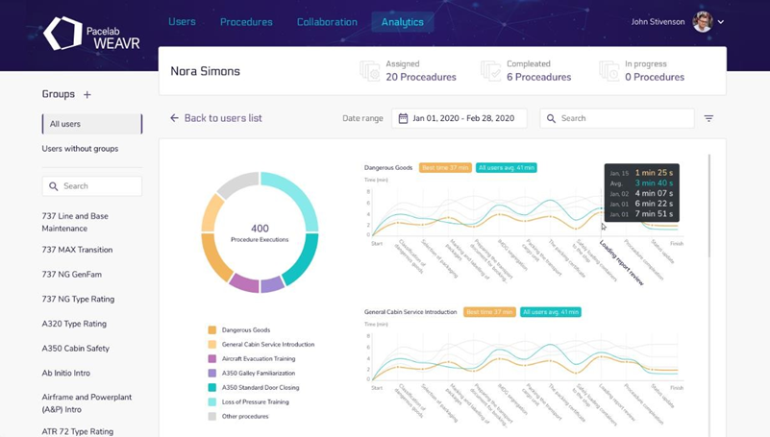Click Loss of Pressure Training legend swatch
Image resolution: width=770 pixels, height=437 pixels.
point(212,402)
